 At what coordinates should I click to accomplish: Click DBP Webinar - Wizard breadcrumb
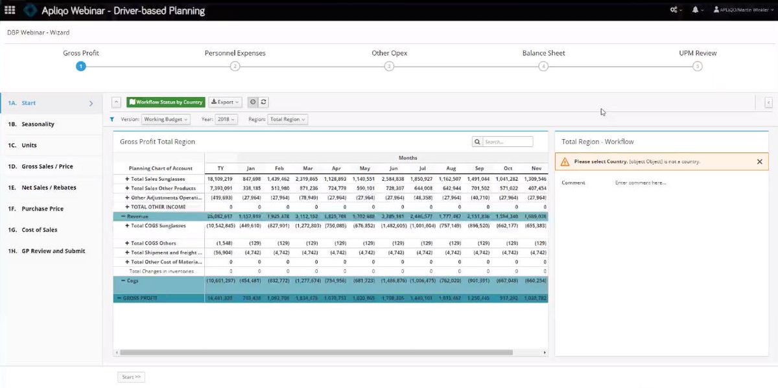[38, 32]
